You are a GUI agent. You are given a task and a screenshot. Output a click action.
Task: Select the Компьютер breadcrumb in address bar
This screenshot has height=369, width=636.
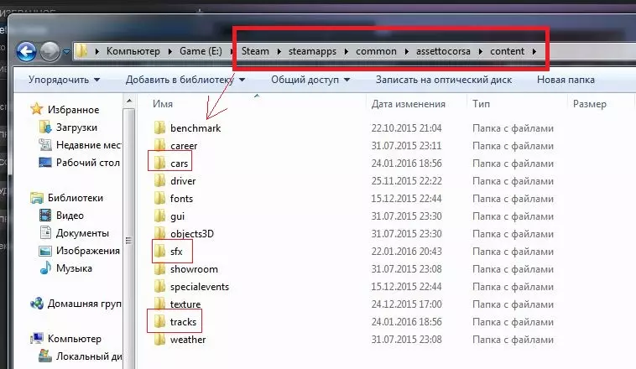click(133, 51)
